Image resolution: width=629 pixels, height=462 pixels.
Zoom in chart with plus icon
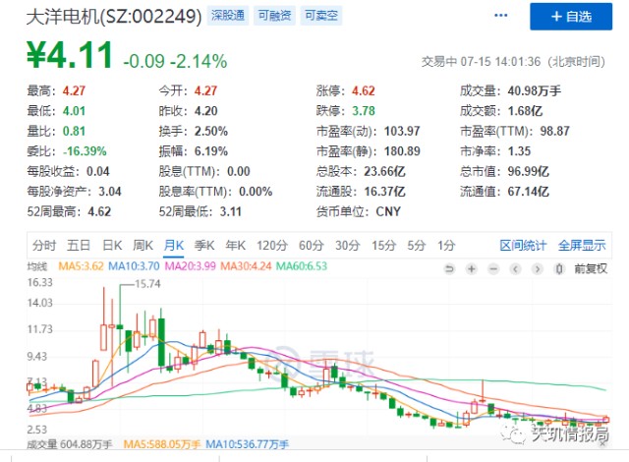coord(472,268)
